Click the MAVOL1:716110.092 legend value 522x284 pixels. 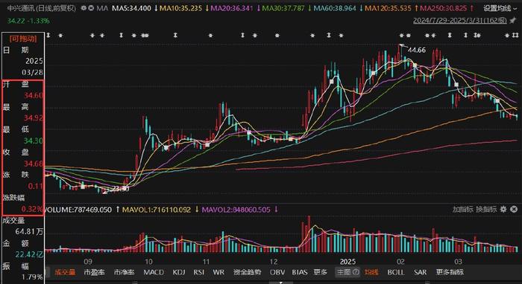coord(157,210)
